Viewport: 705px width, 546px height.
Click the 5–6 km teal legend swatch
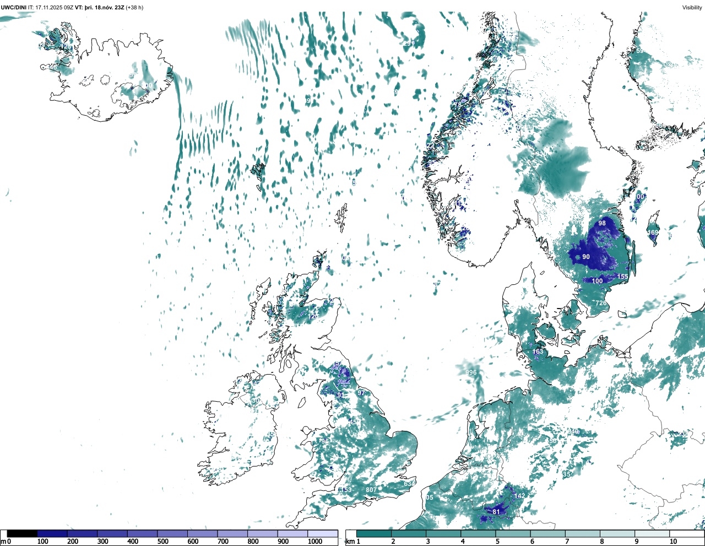513,534
